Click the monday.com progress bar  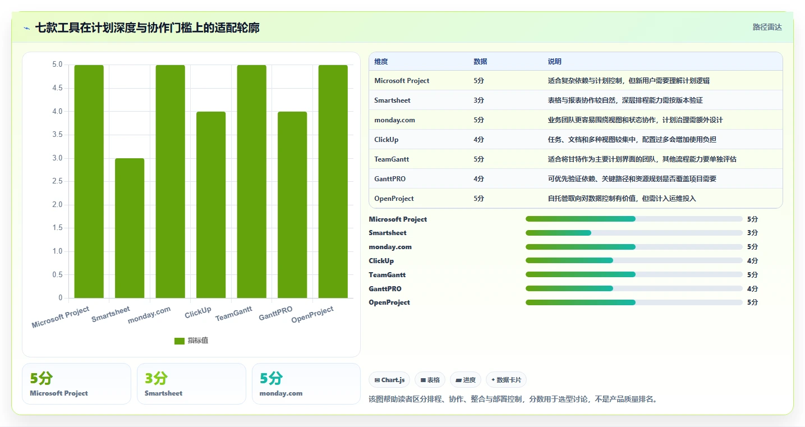634,247
